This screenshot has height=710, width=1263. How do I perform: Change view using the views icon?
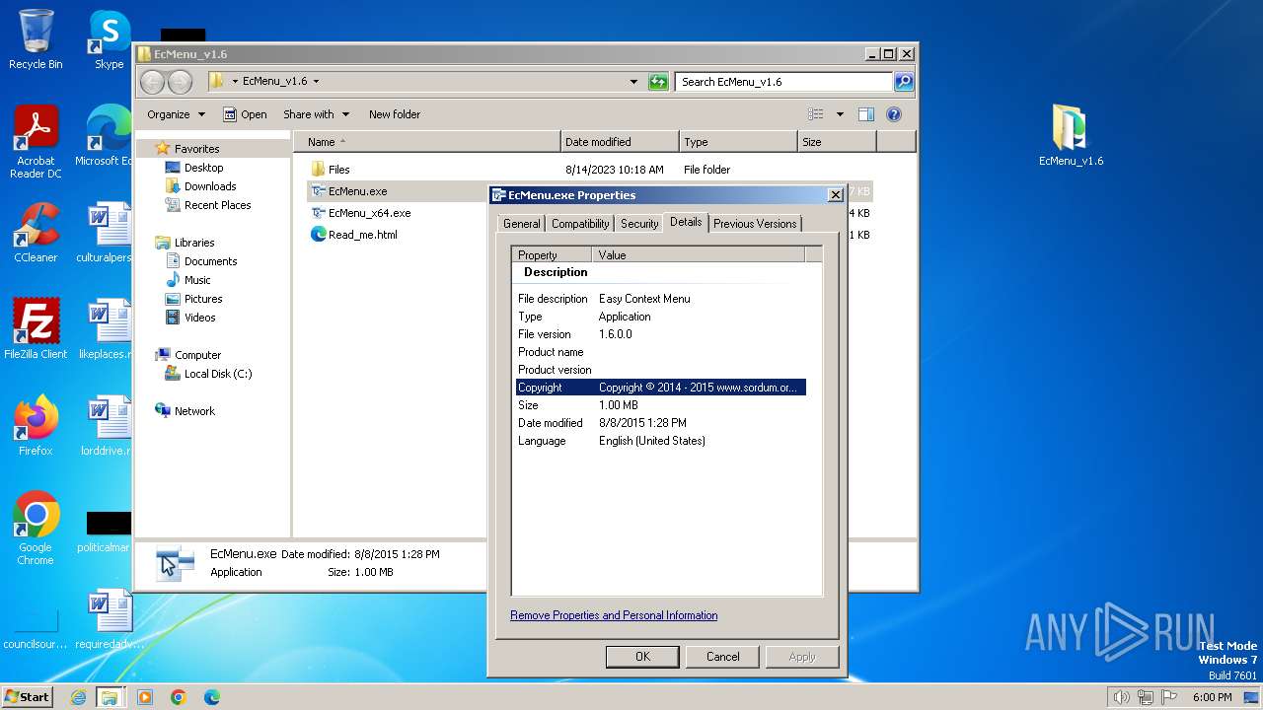click(x=816, y=114)
